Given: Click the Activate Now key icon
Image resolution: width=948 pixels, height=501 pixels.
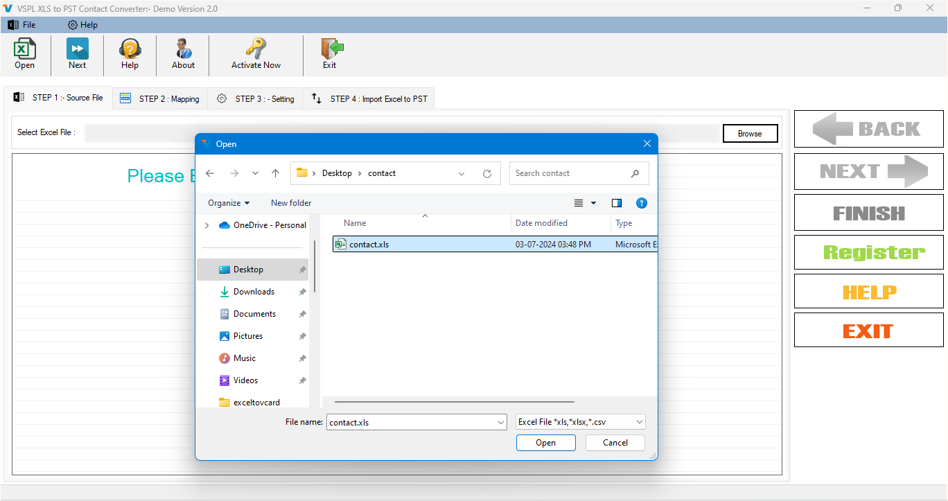Looking at the screenshot, I should coord(256,49).
